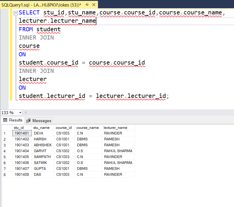The image size is (234, 207).
Task: Click RAHUL SHARMA cell in GARVIT's row
Action: coord(118,151)
